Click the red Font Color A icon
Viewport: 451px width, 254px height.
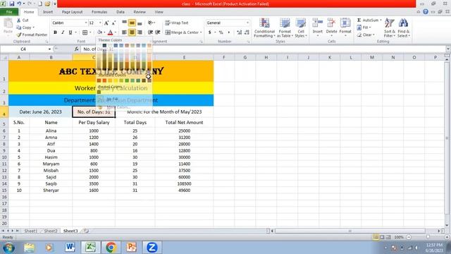(110, 32)
